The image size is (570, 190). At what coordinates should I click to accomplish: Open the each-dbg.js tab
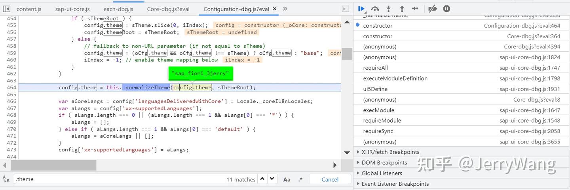coord(118,9)
